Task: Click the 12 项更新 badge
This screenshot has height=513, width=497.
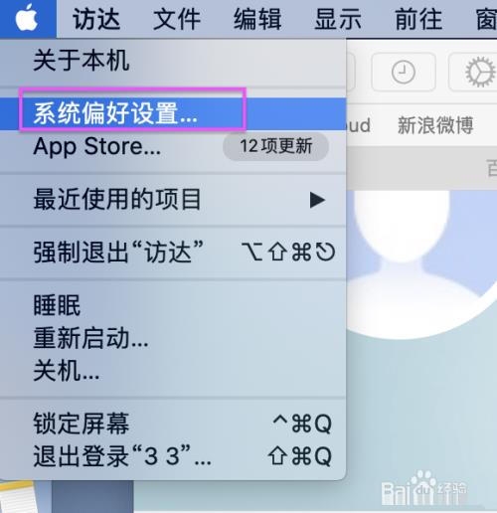Action: pyautogui.click(x=276, y=146)
